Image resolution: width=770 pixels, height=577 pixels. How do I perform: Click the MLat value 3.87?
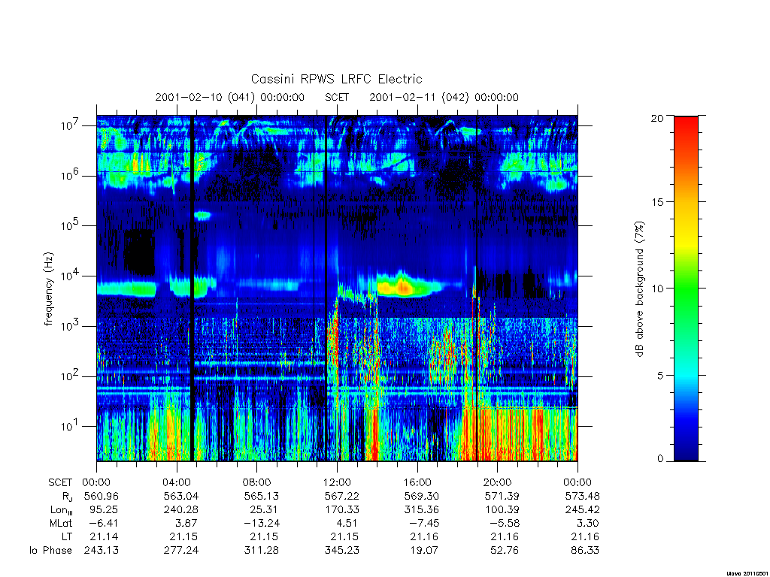pos(187,523)
